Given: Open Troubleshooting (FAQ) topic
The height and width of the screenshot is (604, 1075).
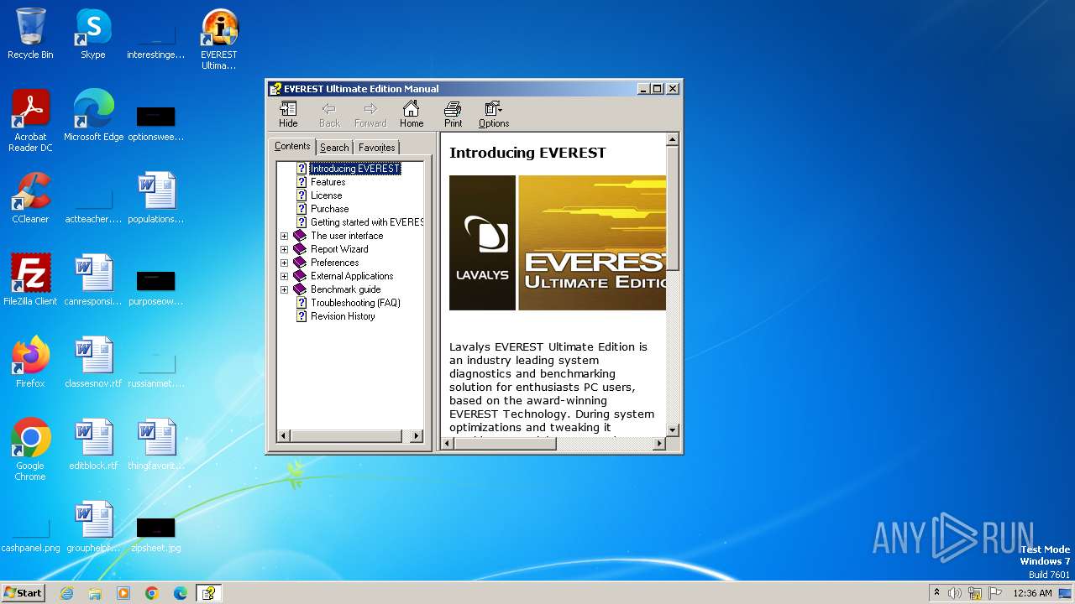Looking at the screenshot, I should coord(355,303).
